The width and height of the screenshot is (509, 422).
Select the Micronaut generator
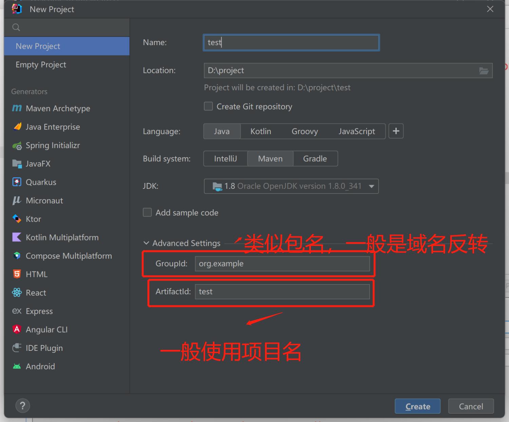pyautogui.click(x=44, y=200)
